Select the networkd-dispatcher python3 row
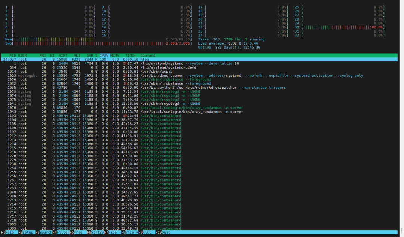 199,88
